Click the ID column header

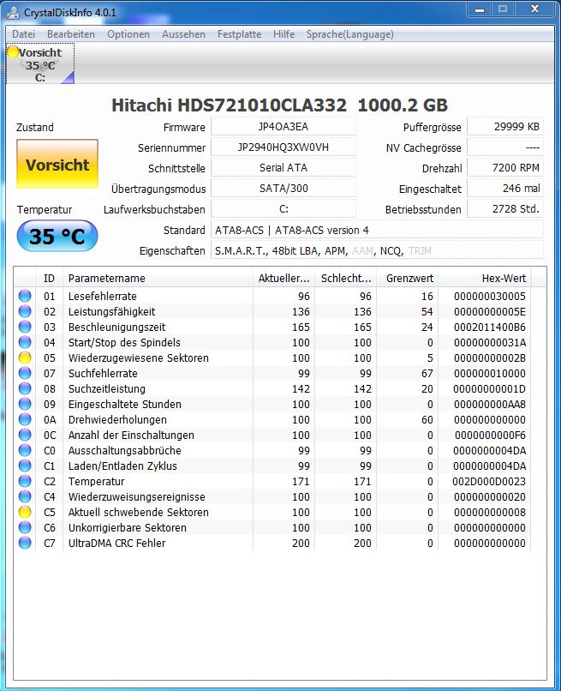pos(49,278)
